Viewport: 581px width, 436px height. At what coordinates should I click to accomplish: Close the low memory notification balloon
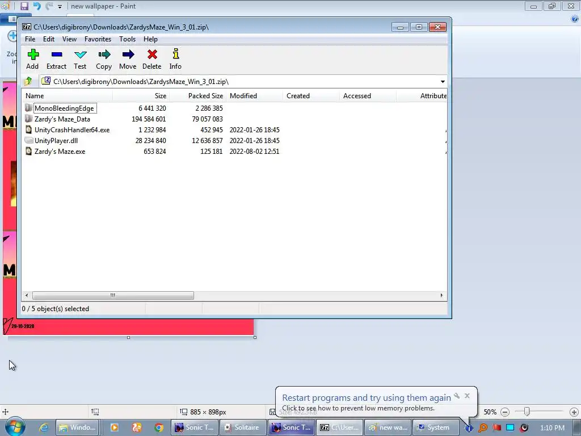tap(467, 396)
